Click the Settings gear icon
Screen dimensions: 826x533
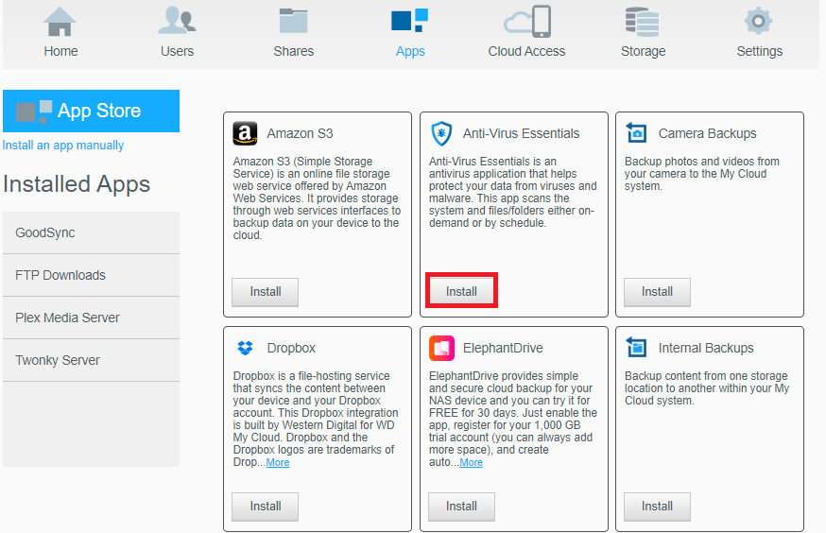point(759,21)
